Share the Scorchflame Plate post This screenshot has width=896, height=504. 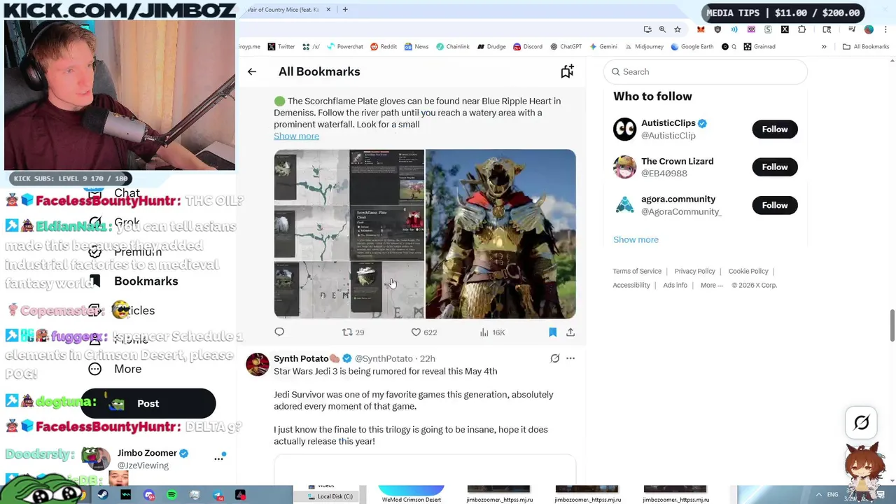570,332
